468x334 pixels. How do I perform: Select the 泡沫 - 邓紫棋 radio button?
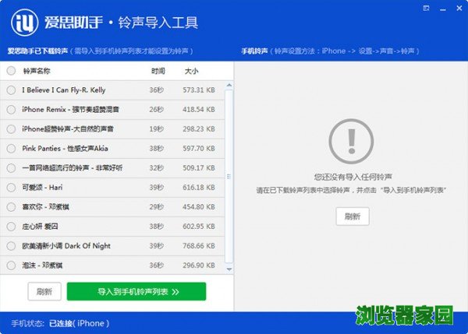pos(11,265)
